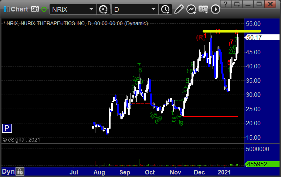
Task: Close the chart window
Action: tap(270, 4)
